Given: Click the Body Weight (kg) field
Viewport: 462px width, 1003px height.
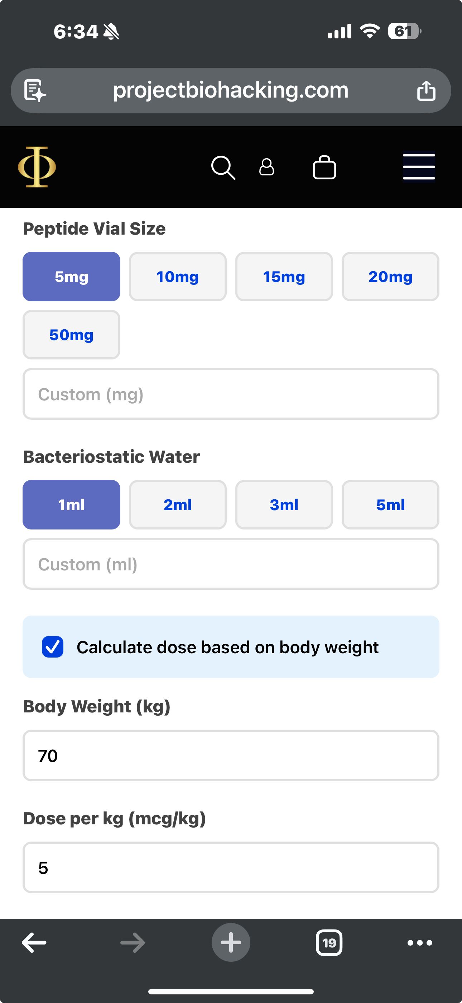Looking at the screenshot, I should point(231,756).
